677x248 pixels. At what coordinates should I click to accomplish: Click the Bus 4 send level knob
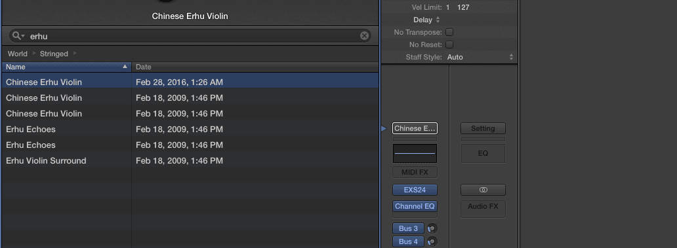[432, 241]
